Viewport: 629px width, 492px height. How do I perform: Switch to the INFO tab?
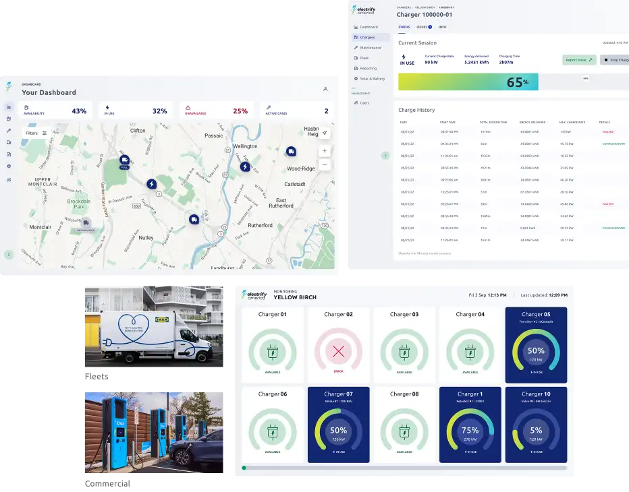443,27
